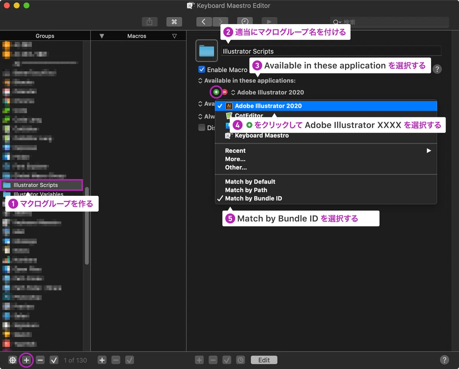
Task: Open the Recent submenu
Action: tap(326, 151)
